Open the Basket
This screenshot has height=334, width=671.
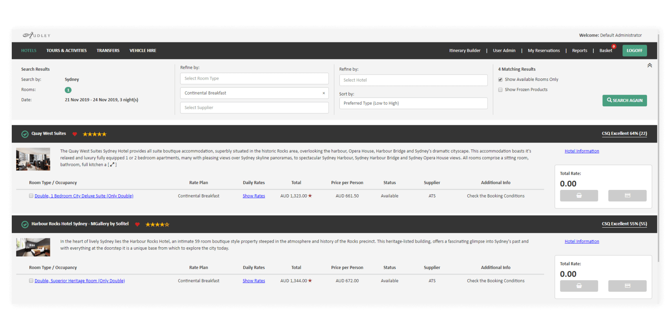point(605,51)
